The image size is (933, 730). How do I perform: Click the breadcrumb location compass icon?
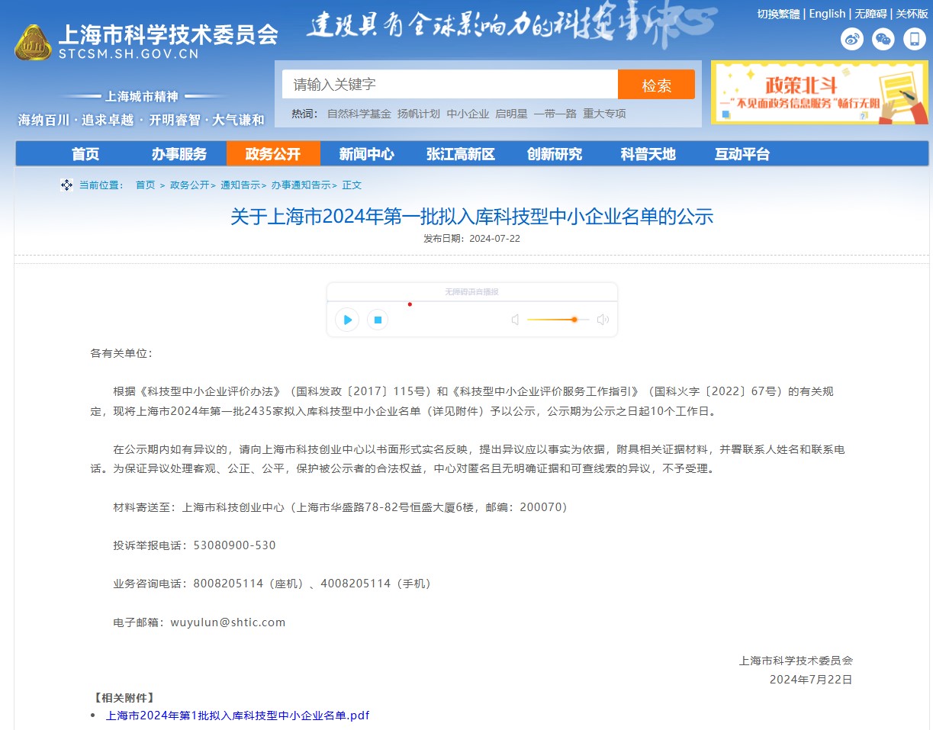(x=66, y=184)
